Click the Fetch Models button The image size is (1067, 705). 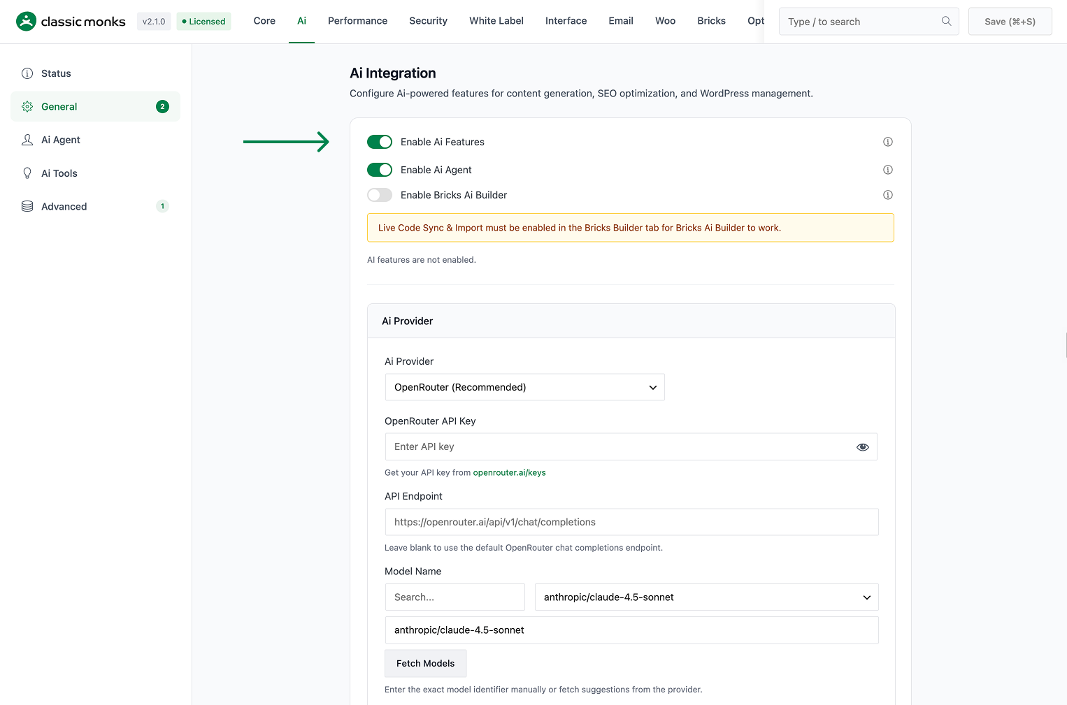point(425,664)
